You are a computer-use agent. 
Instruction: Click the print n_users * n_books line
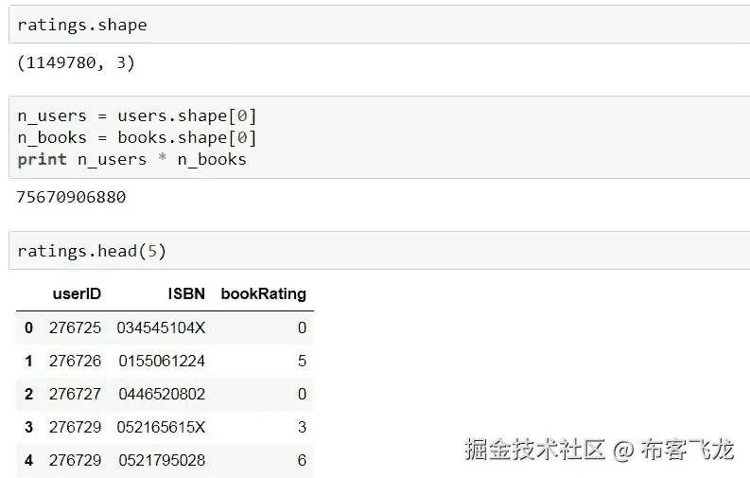131,159
